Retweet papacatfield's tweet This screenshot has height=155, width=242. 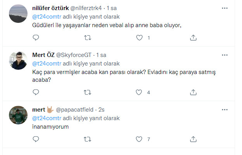pyautogui.click(x=88, y=139)
